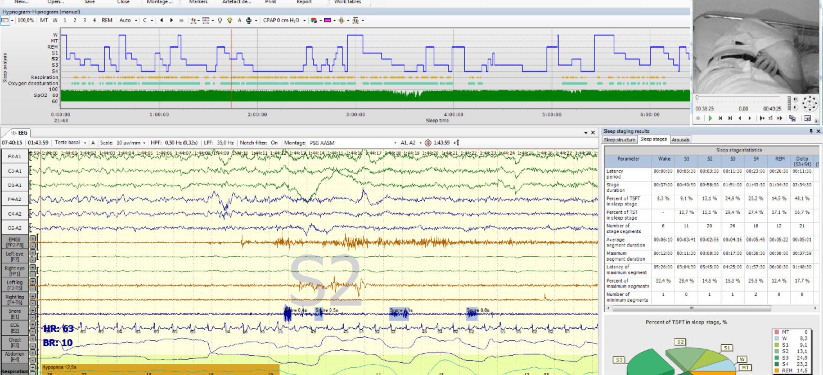Increase the video playback speed
This screenshot has width=823, height=375.
(780, 118)
